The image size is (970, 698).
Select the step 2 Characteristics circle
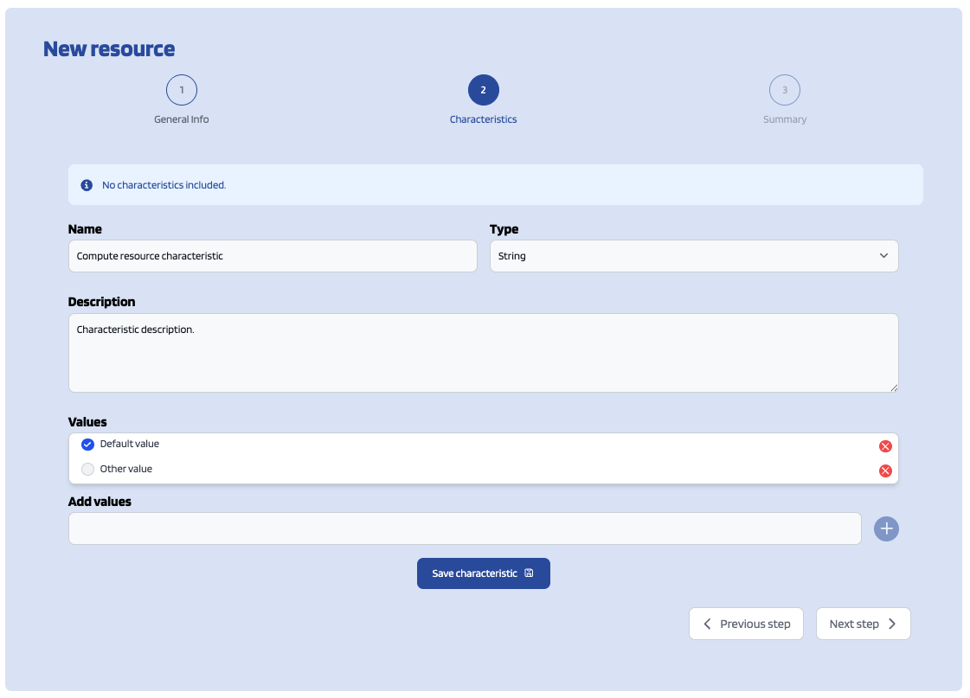483,90
